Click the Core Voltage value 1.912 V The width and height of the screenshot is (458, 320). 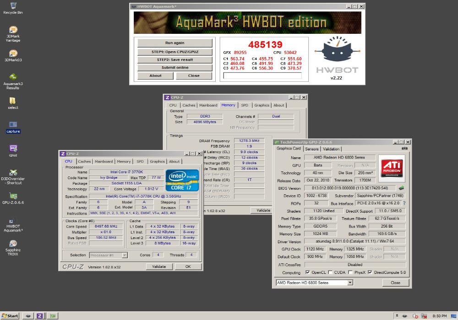[x=151, y=189]
